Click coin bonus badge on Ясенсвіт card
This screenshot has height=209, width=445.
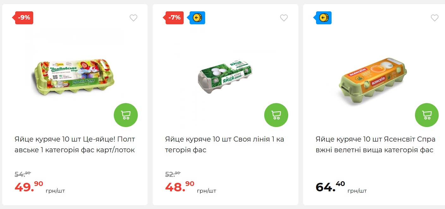click(x=324, y=18)
